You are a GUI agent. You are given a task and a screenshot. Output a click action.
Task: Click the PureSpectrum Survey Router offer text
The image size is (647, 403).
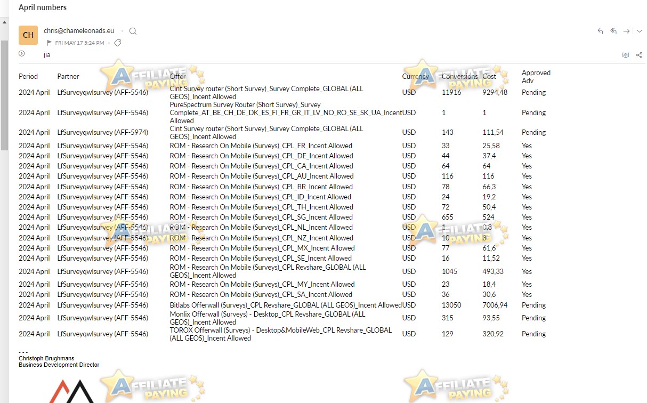[286, 112]
